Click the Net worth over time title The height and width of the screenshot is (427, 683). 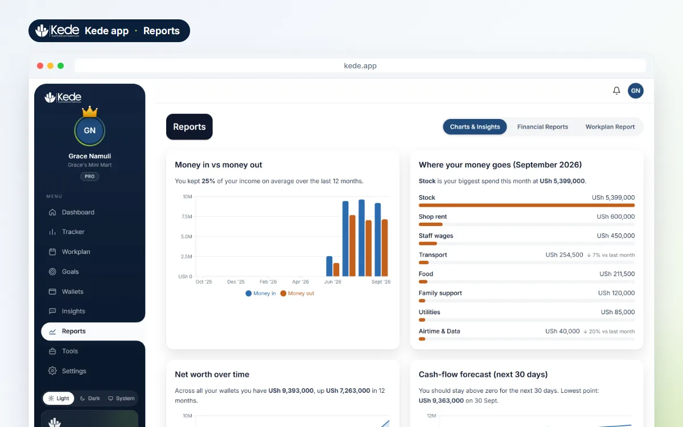(x=212, y=375)
